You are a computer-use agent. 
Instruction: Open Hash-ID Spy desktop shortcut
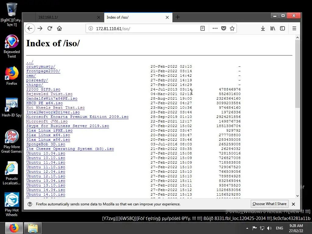[12, 108]
